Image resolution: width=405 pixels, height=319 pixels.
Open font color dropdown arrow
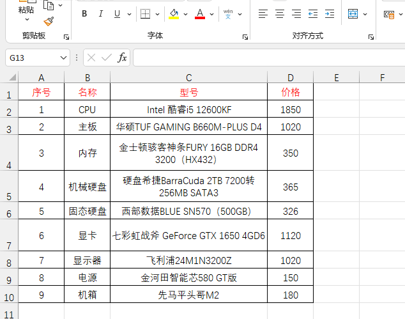pos(211,14)
